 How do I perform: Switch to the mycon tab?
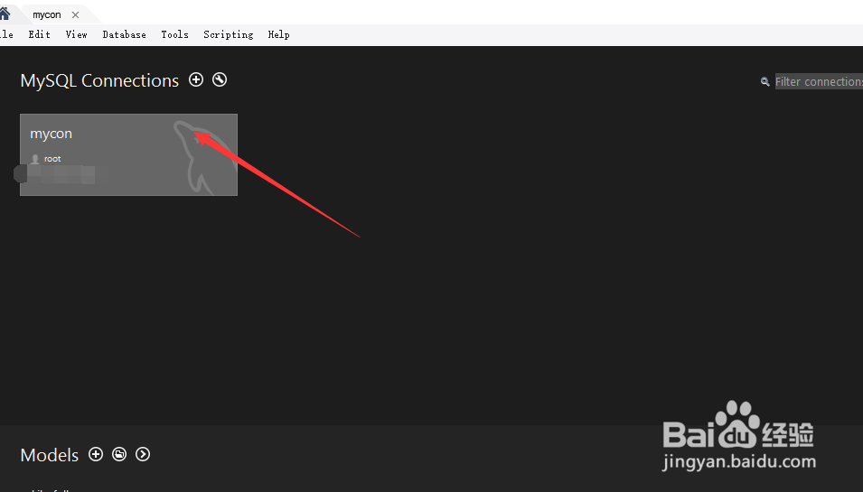coord(47,14)
